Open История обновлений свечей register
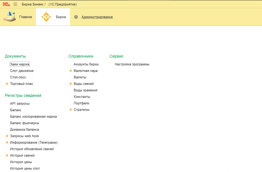Image resolution: width=262 pixels, height=172 pixels. 32,149
